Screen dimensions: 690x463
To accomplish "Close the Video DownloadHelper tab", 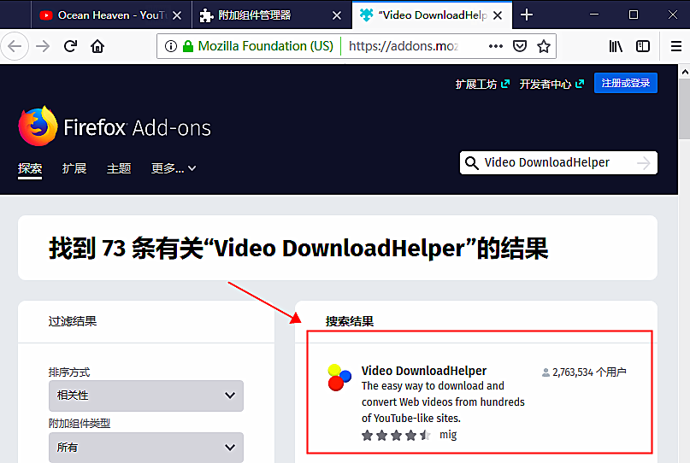I will click(498, 15).
